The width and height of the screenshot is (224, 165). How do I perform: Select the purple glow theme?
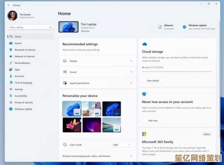92,125
